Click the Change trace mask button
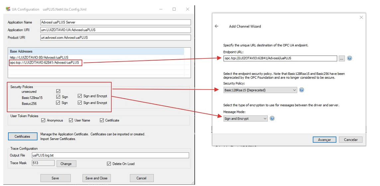 click(x=66, y=164)
